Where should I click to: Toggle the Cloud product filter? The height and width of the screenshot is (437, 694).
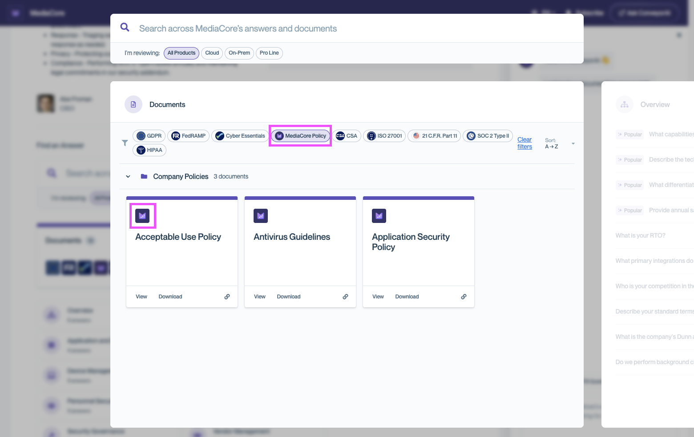[212, 53]
